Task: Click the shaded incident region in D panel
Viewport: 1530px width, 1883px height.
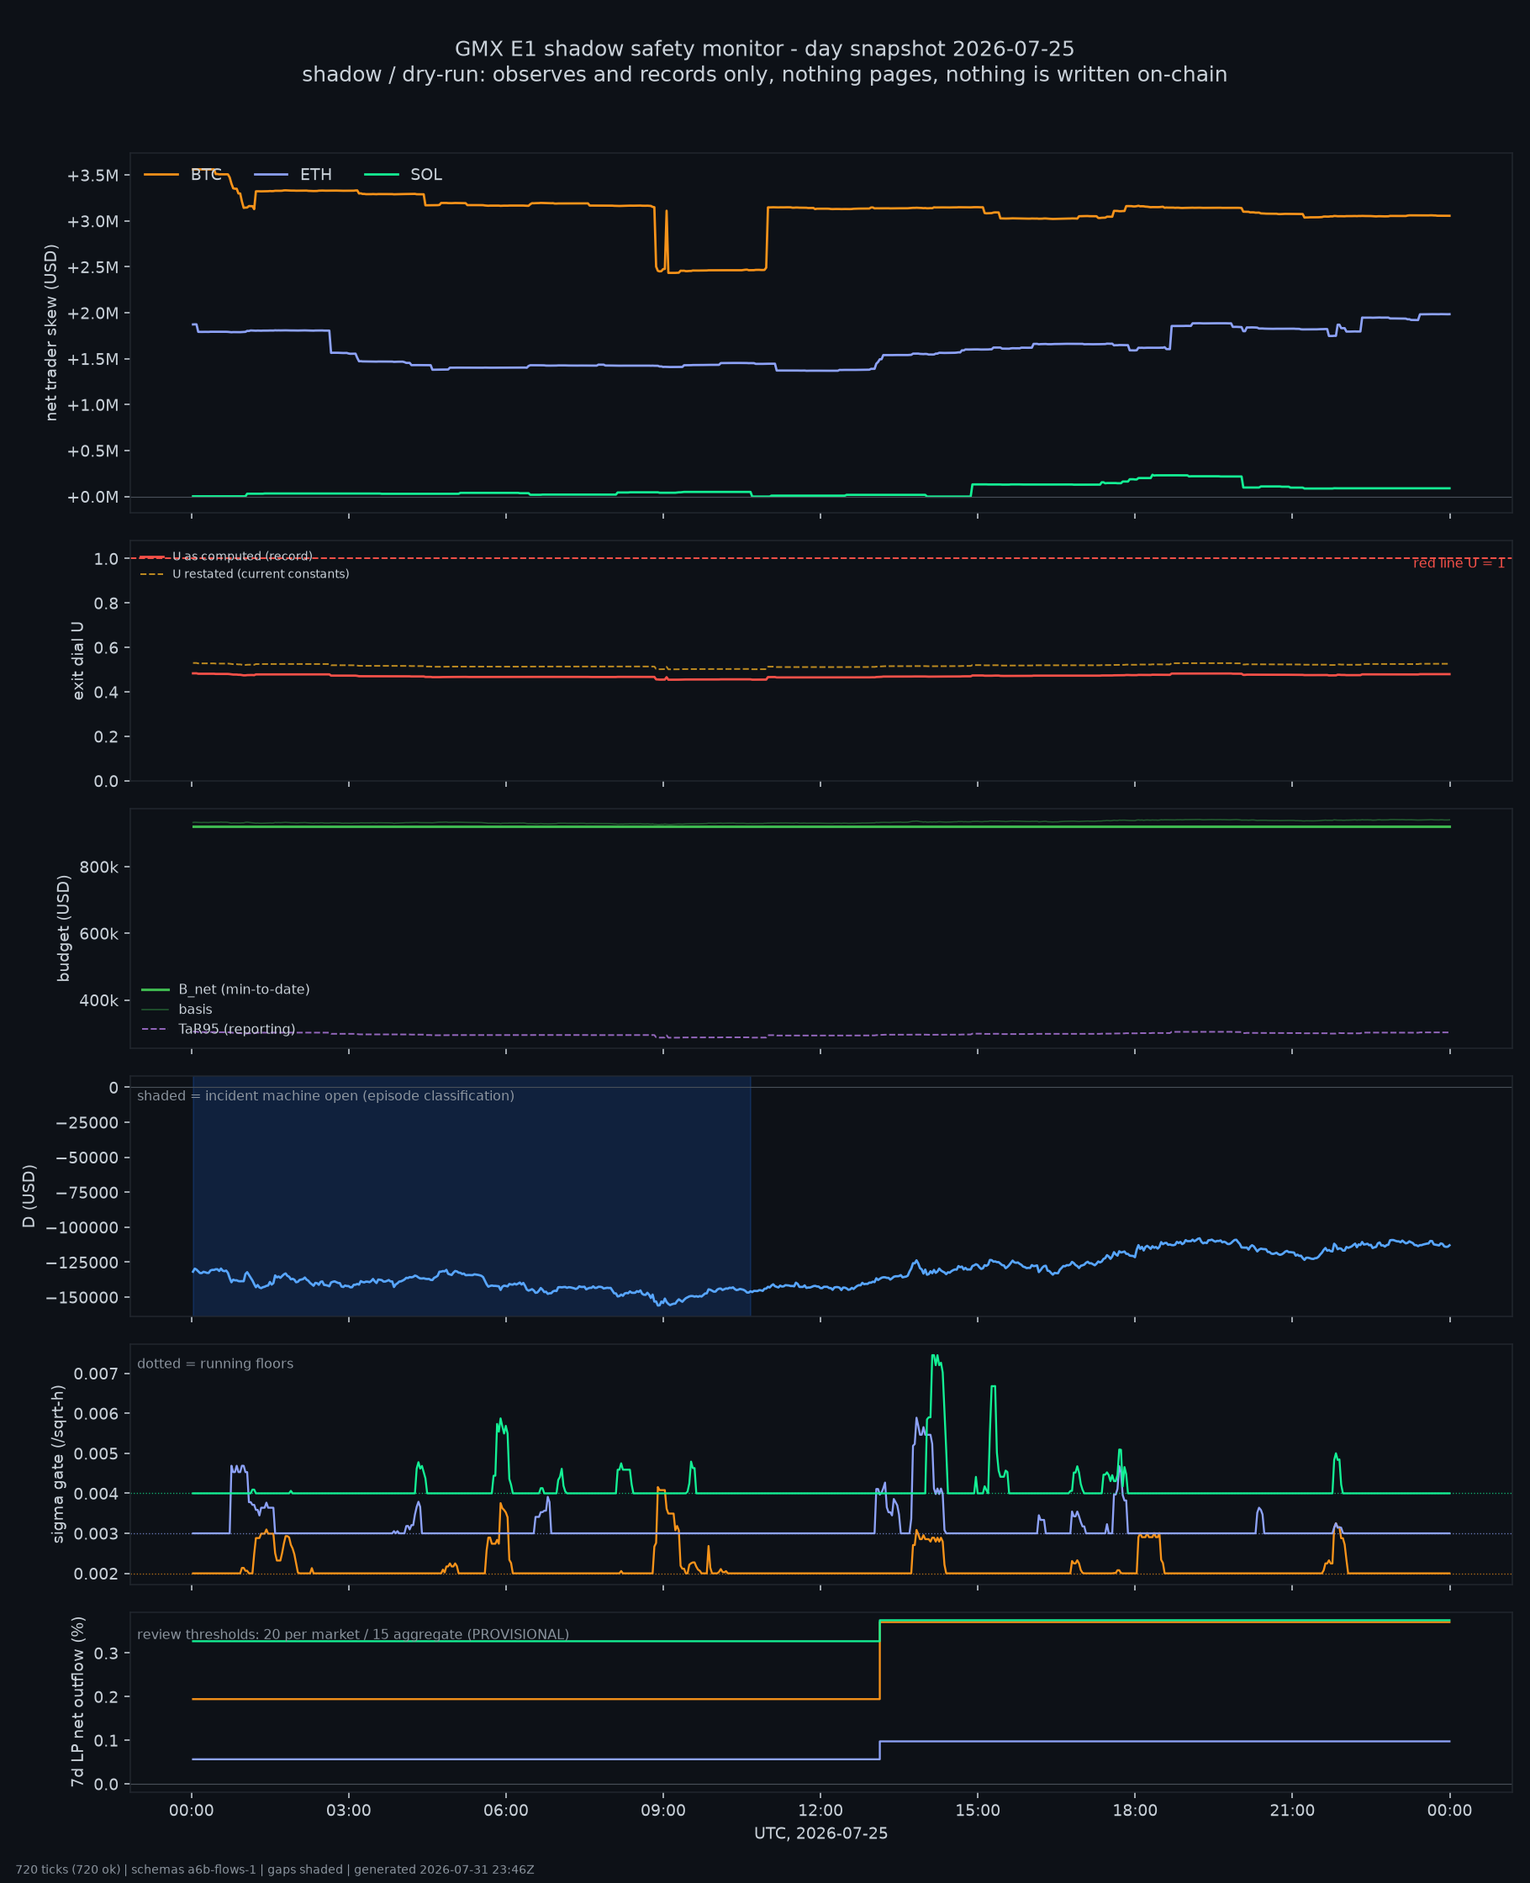Action: (472, 1195)
